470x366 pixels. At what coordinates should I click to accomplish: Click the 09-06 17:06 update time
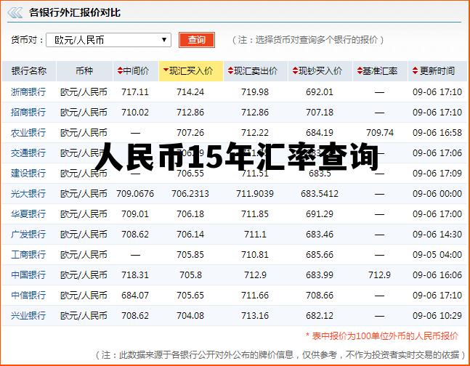click(x=437, y=153)
